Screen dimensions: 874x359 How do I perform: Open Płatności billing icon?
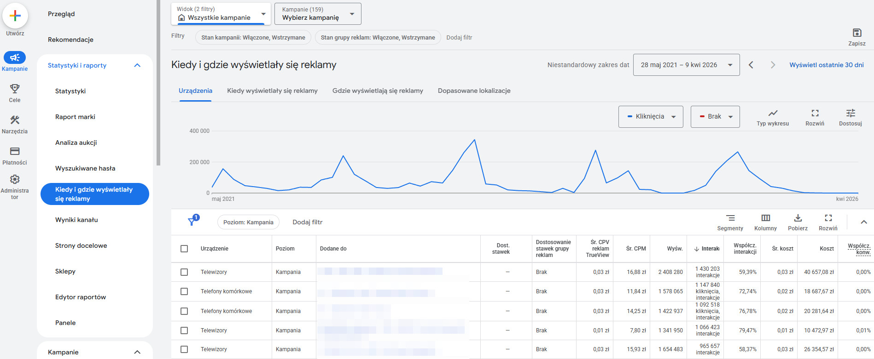(x=15, y=152)
